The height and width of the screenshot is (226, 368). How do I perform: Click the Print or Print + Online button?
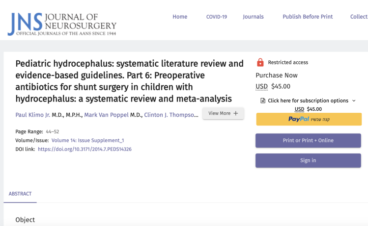(308, 141)
